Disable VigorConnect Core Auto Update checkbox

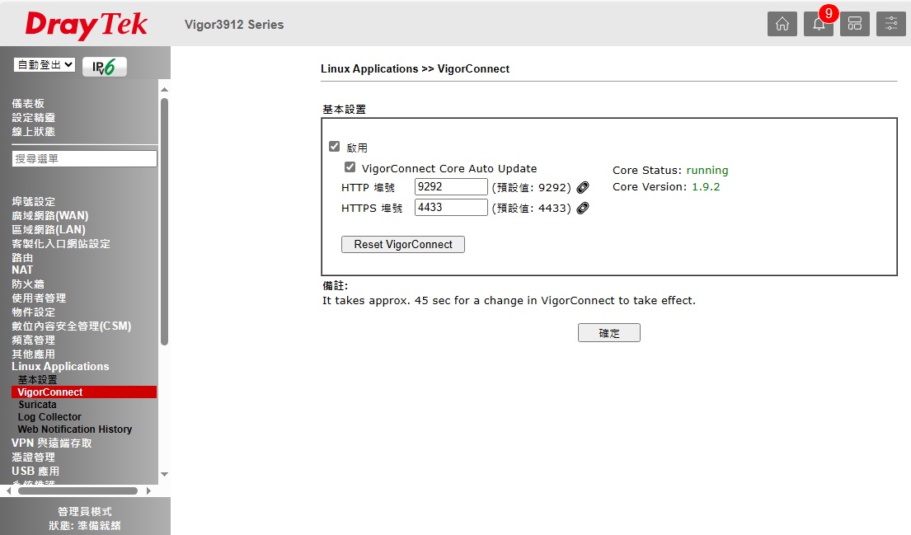[350, 167]
